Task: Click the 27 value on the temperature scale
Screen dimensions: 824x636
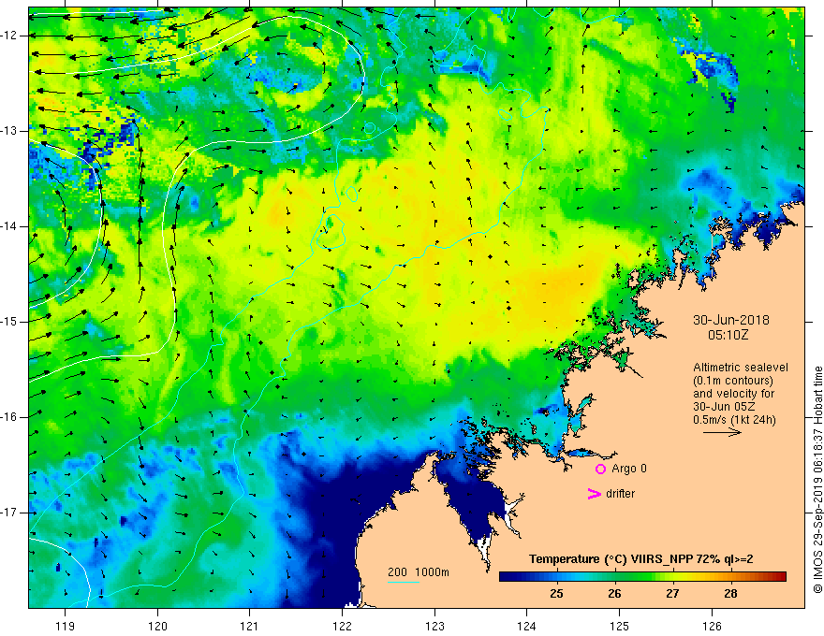Action: pyautogui.click(x=672, y=594)
